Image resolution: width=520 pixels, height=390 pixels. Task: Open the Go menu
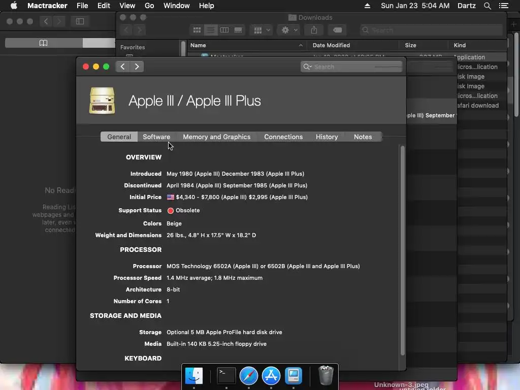149,6
